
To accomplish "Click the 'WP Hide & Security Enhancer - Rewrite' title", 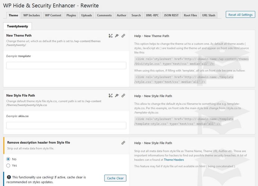I will [x=51, y=5].
